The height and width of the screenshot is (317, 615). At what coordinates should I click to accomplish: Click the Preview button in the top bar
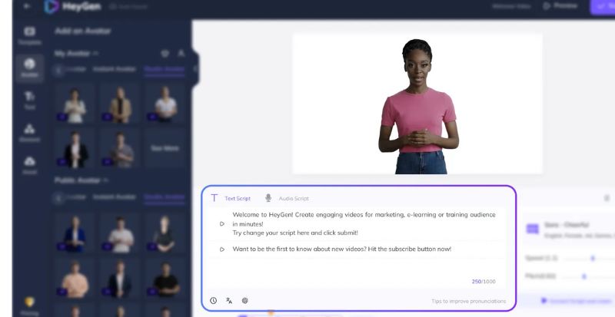[x=560, y=6]
